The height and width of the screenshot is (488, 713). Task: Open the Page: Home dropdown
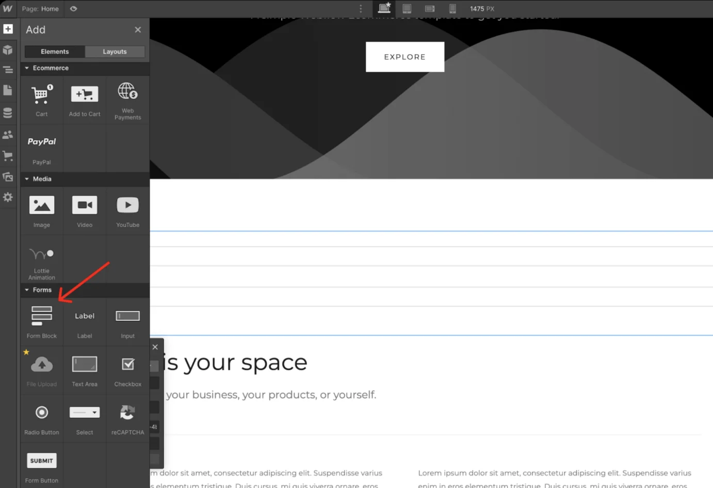pyautogui.click(x=41, y=9)
